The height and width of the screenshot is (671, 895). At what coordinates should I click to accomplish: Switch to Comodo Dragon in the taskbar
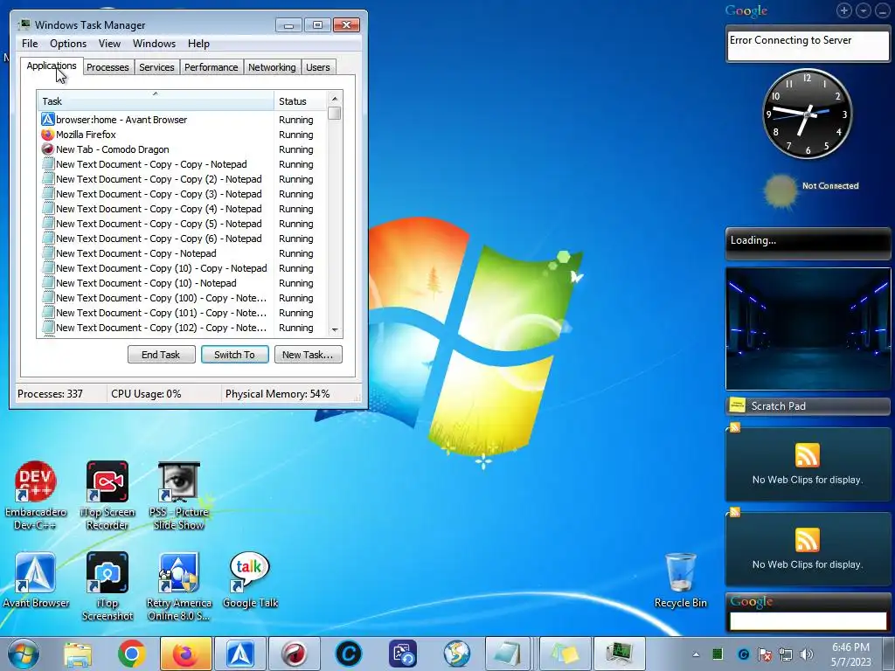pos(294,654)
